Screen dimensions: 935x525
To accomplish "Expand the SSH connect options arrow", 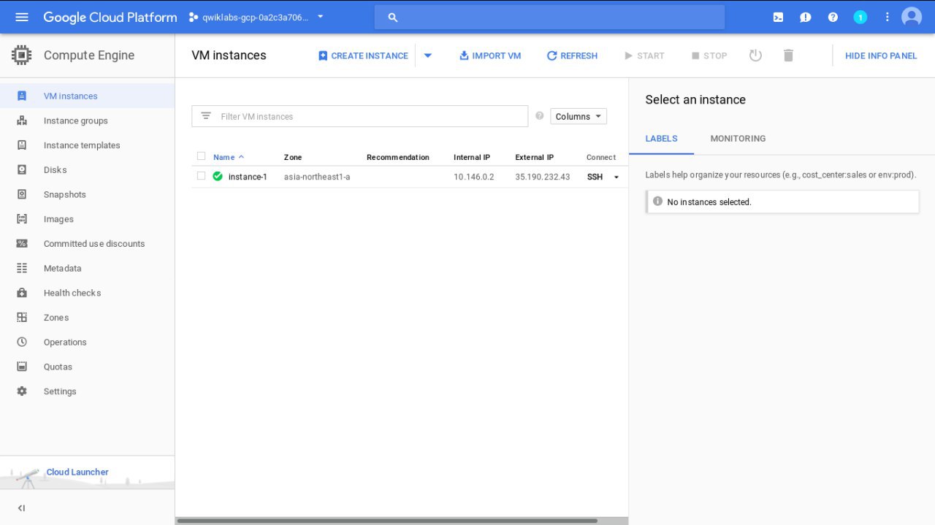I will (617, 177).
